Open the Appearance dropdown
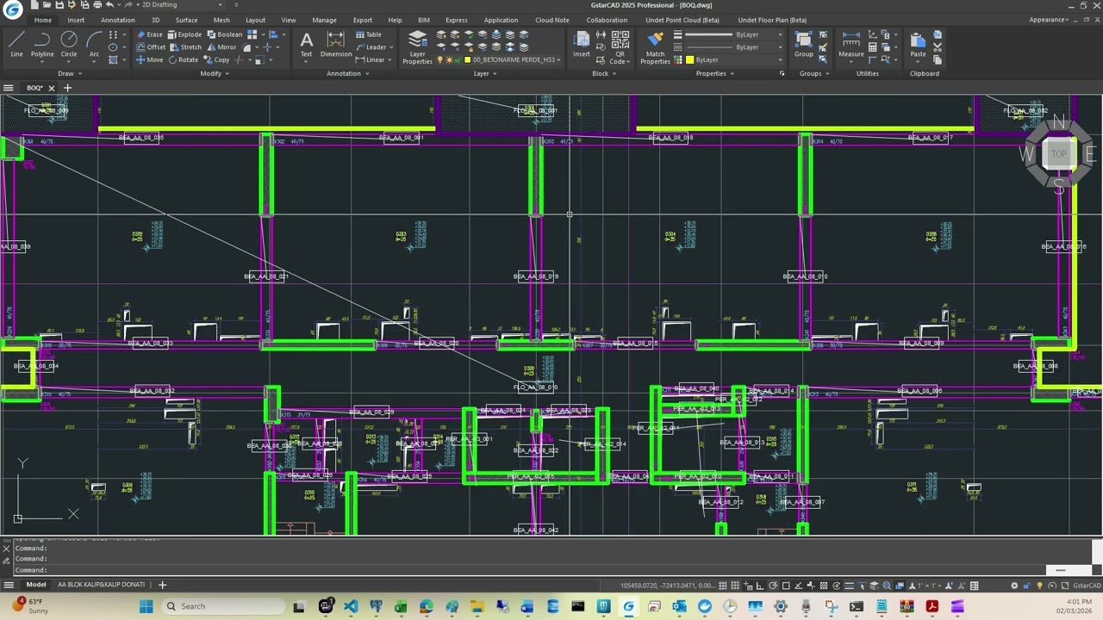The width and height of the screenshot is (1103, 620). (x=1050, y=20)
